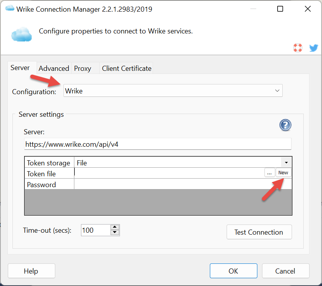
Task: Open the Token storage dropdown arrow
Action: coord(286,163)
